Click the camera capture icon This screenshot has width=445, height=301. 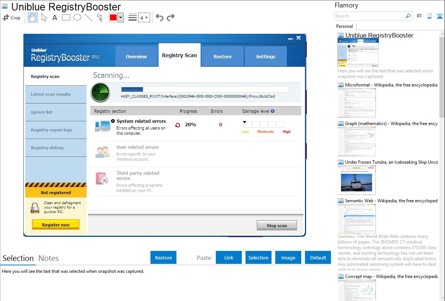click(x=419, y=16)
